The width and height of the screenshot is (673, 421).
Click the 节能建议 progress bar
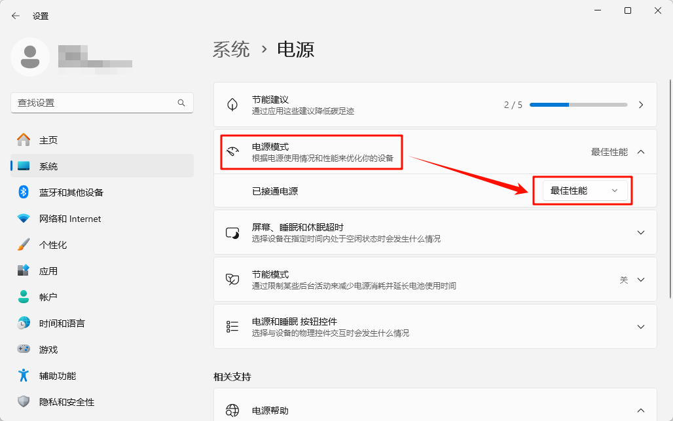click(578, 105)
